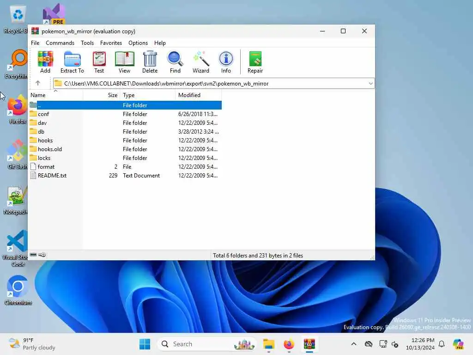Image resolution: width=473 pixels, height=355 pixels.
Task: Open Firefox from the taskbar
Action: point(289,344)
